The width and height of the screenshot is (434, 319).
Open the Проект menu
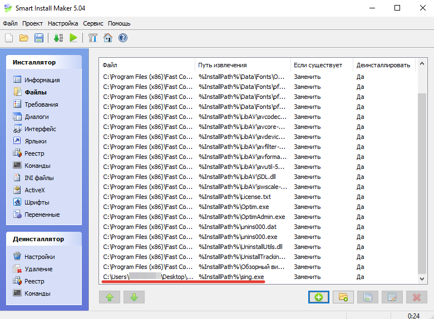point(32,23)
